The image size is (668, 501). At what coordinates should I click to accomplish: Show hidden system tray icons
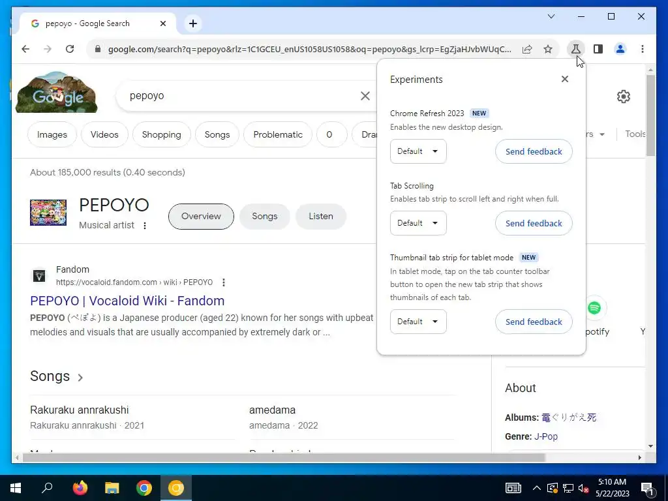tap(537, 488)
